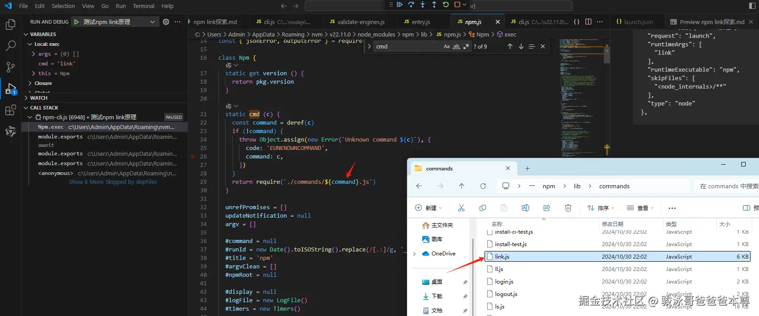Stop the debug session

457,5
